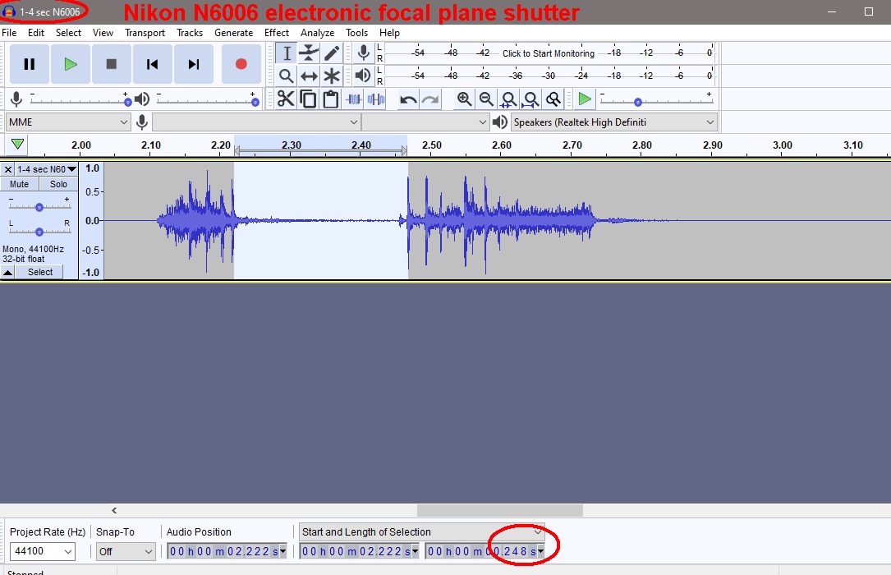Click the track Select button
The height and width of the screenshot is (575, 891).
(x=40, y=272)
